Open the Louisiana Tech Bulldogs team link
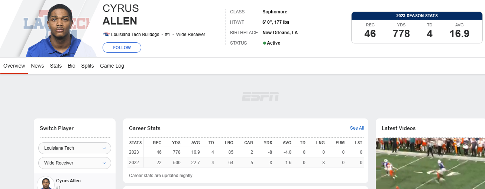 coord(135,35)
